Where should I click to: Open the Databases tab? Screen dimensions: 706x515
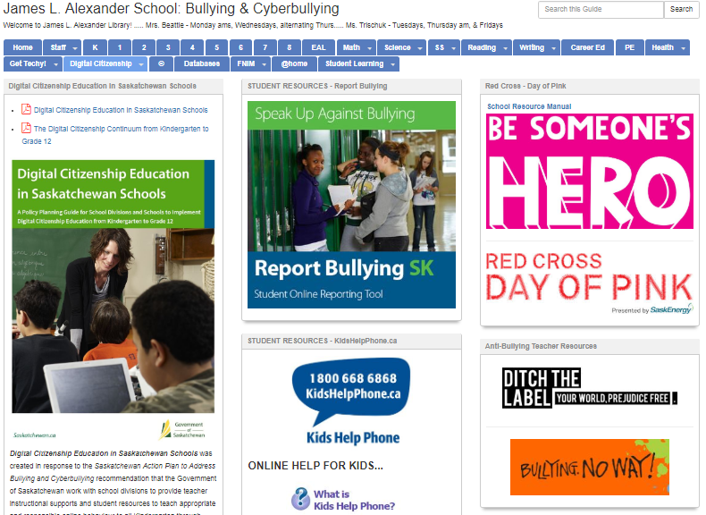[202, 64]
